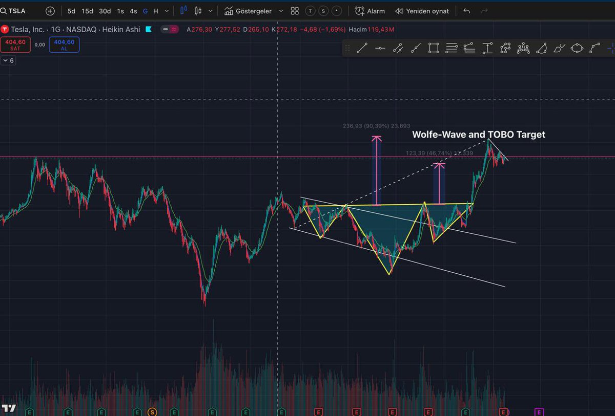Expand the collapsed legend showing 6
Image resolution: width=615 pixels, height=416 pixels.
pos(8,60)
